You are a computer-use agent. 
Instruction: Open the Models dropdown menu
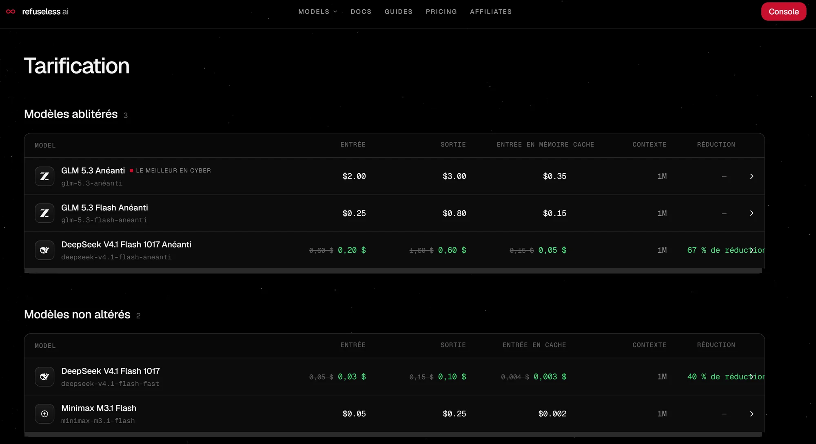(318, 11)
